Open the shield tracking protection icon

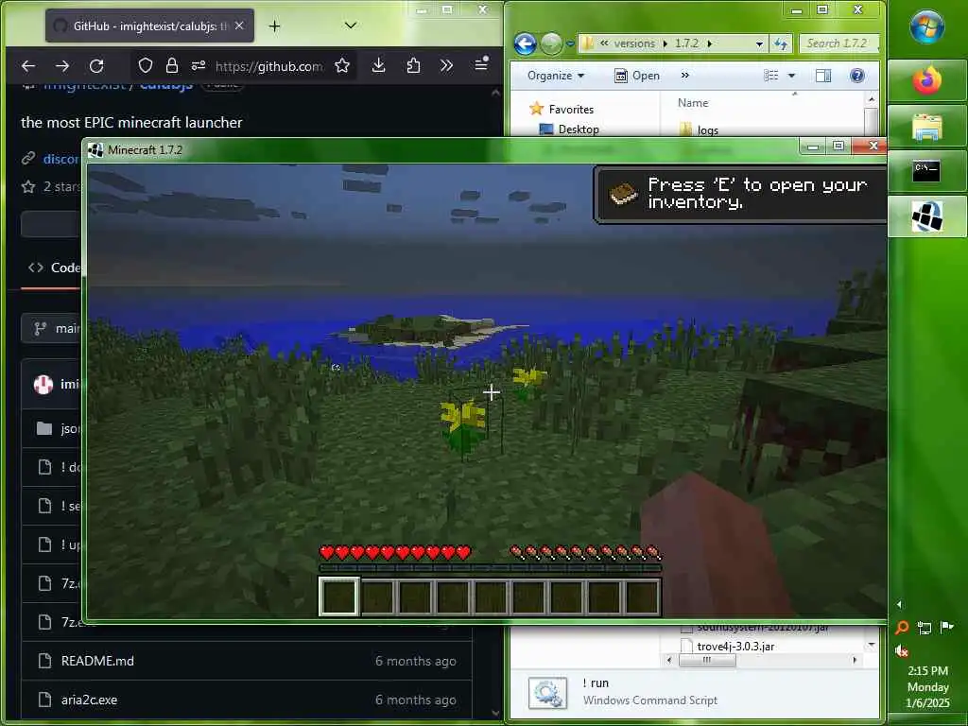145,66
